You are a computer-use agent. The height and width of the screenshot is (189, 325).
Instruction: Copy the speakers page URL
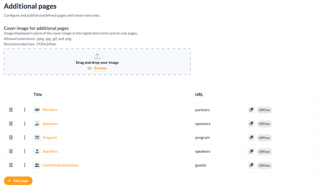pyautogui.click(x=251, y=152)
